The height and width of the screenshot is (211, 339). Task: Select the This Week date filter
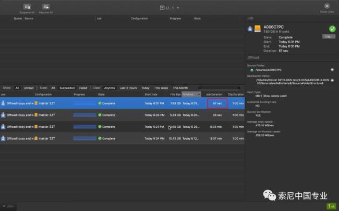[161, 88]
